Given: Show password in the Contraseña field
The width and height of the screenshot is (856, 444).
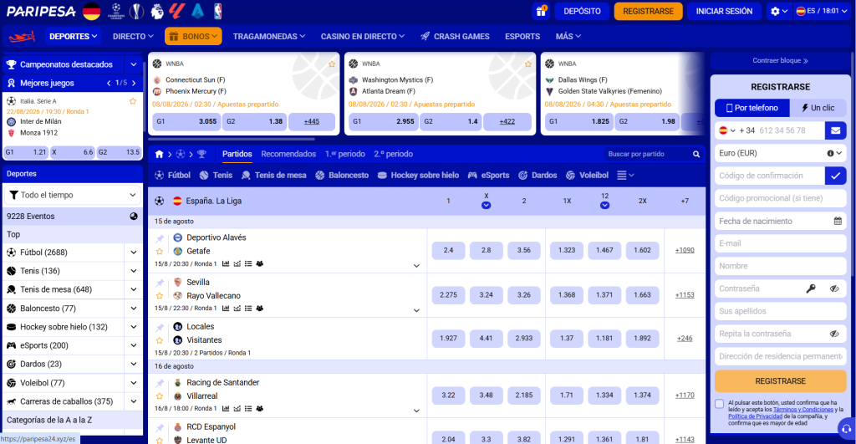Looking at the screenshot, I should (834, 288).
